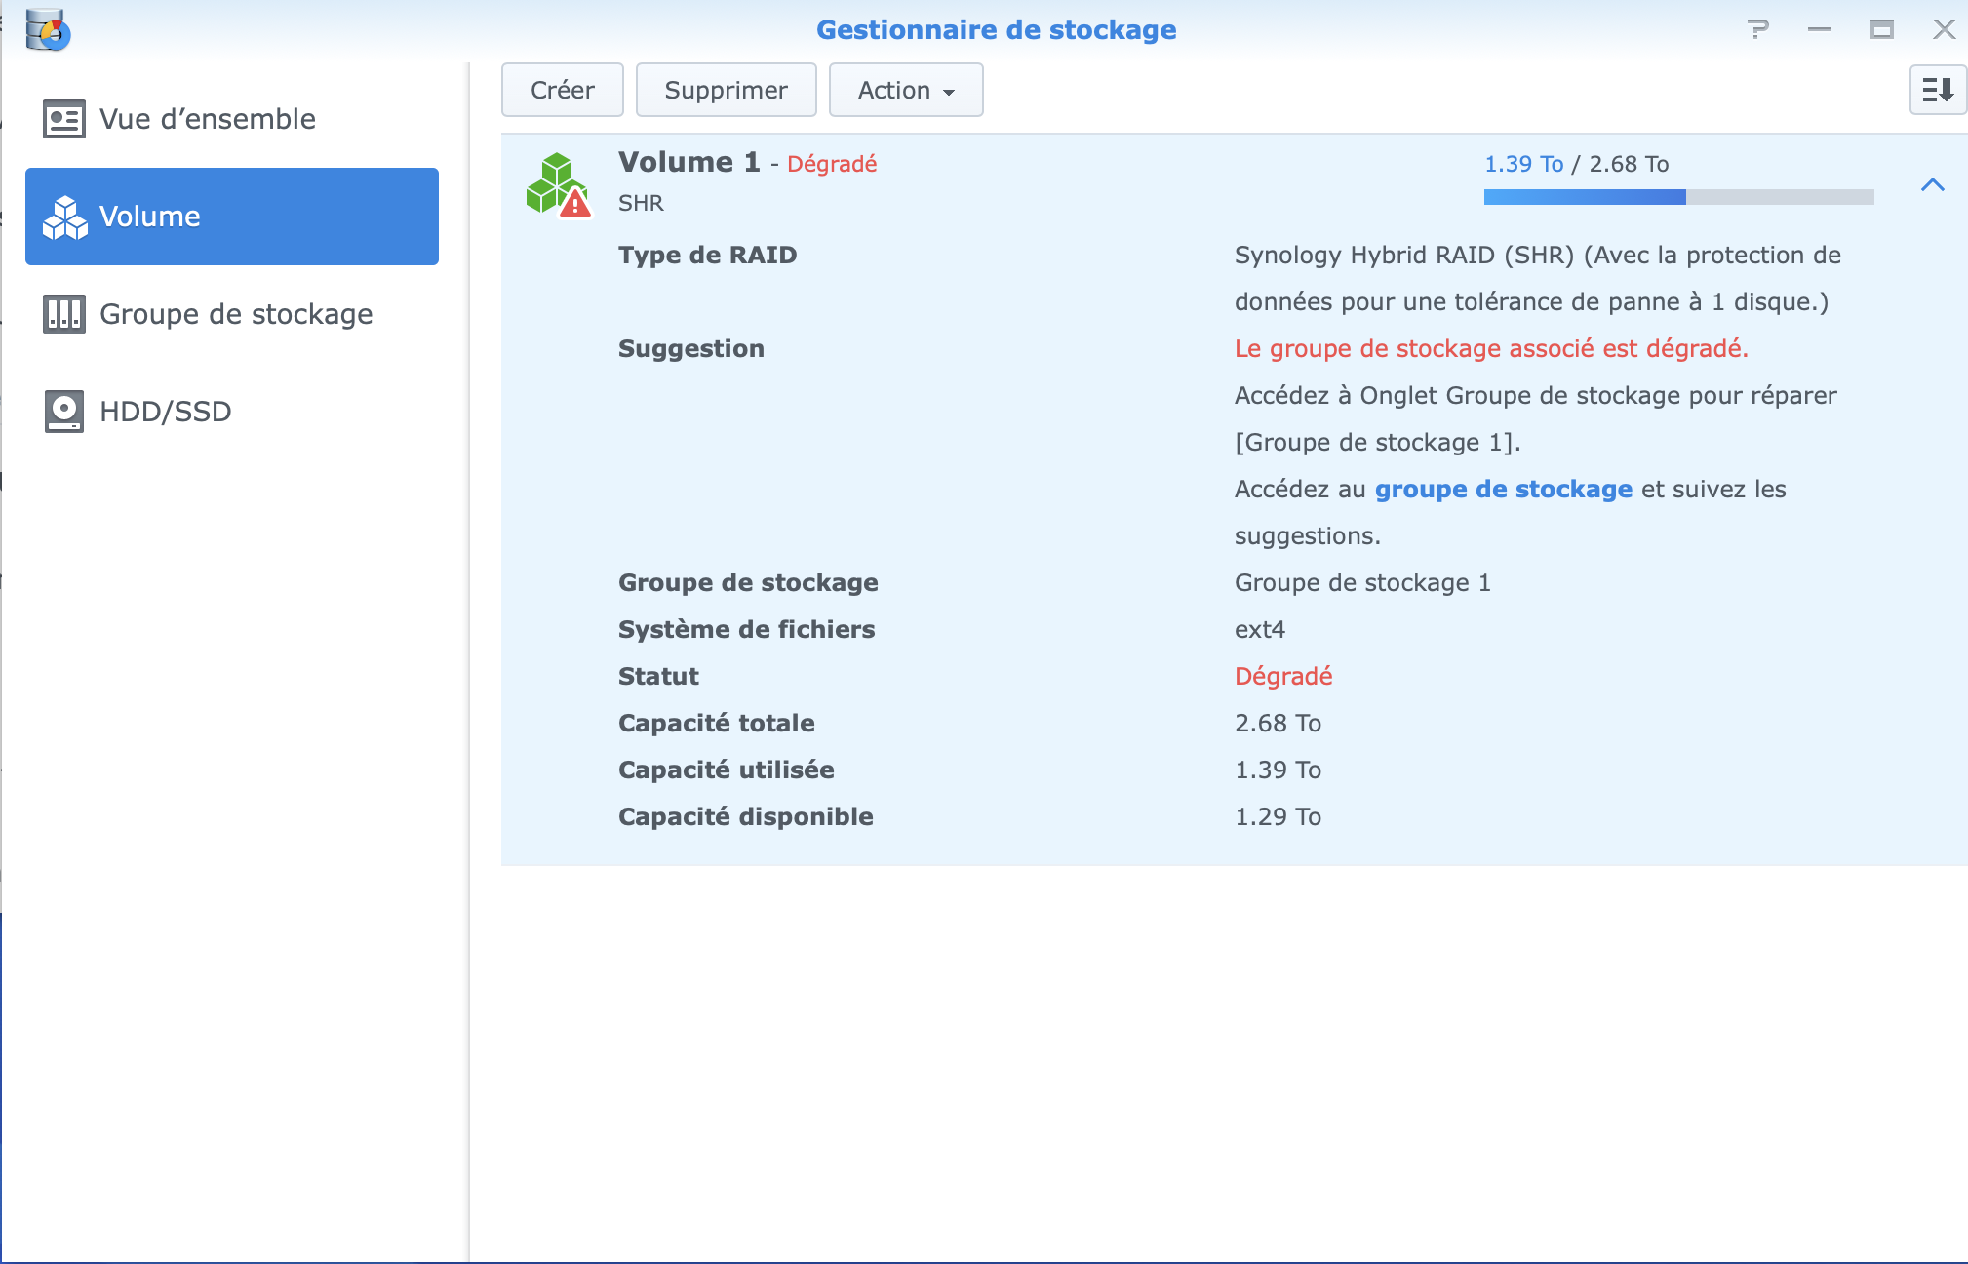1968x1264 pixels.
Task: Click the Storage Manager app icon
Action: point(47,30)
